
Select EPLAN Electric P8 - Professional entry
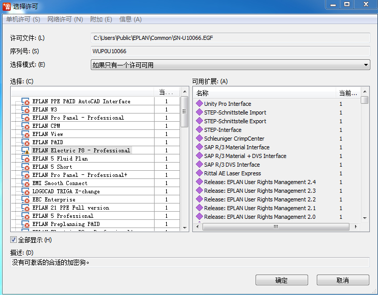pos(81,150)
